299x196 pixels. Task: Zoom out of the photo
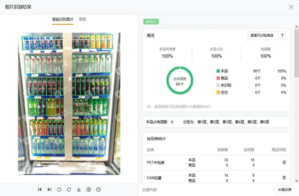[x=98, y=189]
